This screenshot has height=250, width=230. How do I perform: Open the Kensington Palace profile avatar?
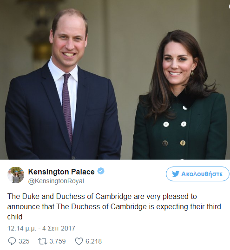[x=16, y=175]
